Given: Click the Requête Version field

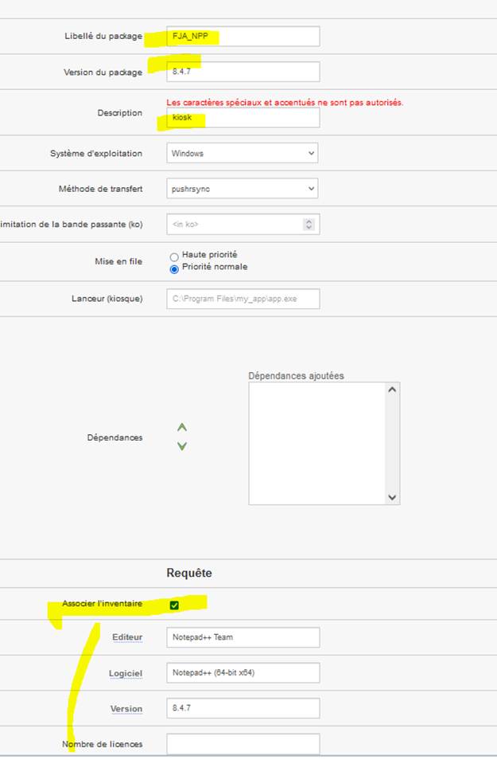Looking at the screenshot, I should click(243, 708).
